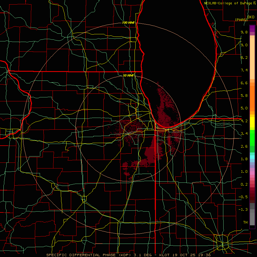
Task: Click the DKD unit label above color bar
Action: pos(251,17)
